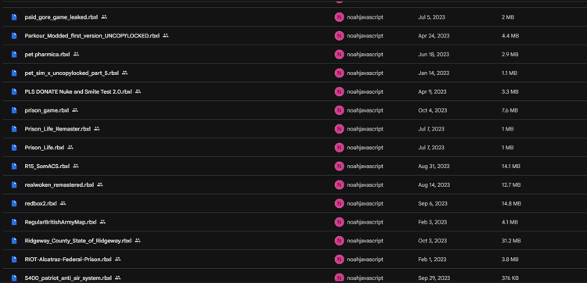Viewport: 587px width, 283px height.
Task: Select the RIOT-Alcatraz-Federal-Prison.rbxl file
Action: [68, 259]
